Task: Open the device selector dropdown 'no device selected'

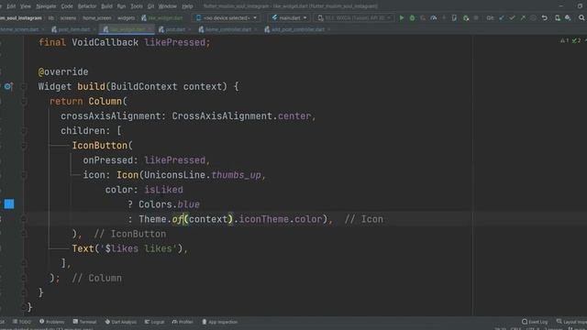Action: pyautogui.click(x=227, y=17)
